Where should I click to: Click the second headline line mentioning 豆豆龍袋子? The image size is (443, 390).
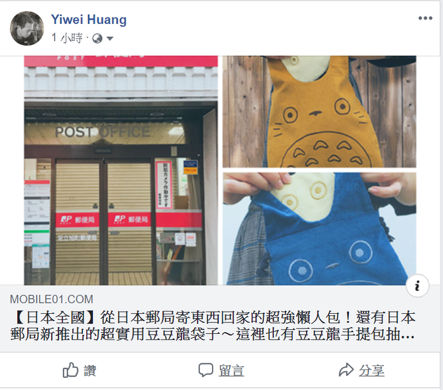tap(212, 334)
